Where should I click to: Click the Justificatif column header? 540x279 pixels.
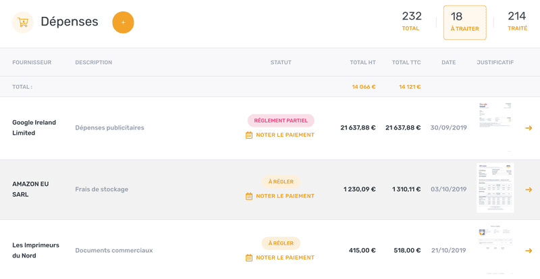pos(495,62)
